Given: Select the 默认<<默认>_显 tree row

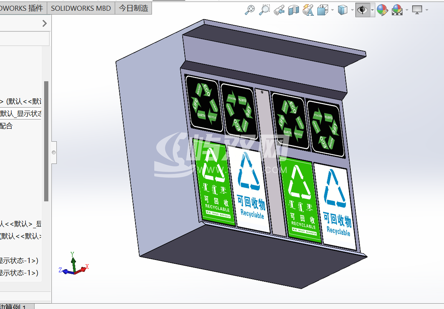Looking at the screenshot, I should pyautogui.click(x=21, y=224).
